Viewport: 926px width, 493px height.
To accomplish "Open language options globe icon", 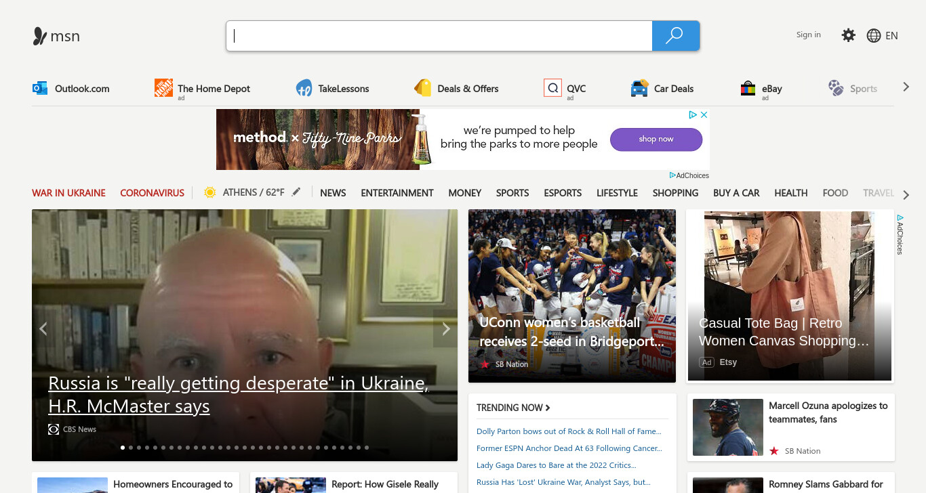I will click(x=874, y=36).
